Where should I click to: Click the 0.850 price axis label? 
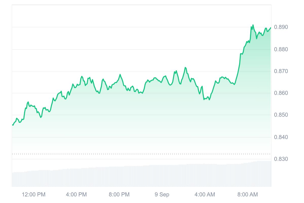click(281, 115)
